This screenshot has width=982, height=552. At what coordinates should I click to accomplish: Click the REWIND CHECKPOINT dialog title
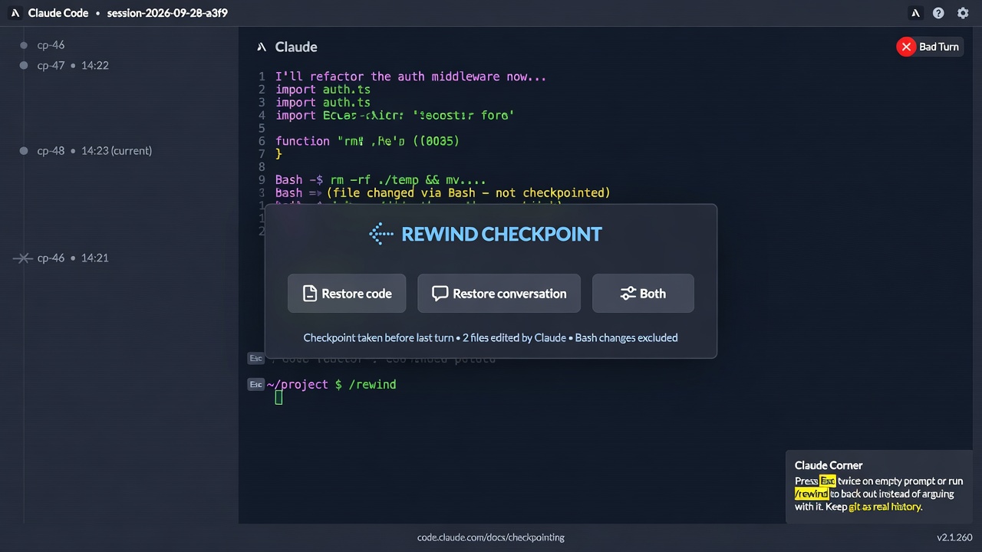[x=502, y=234]
